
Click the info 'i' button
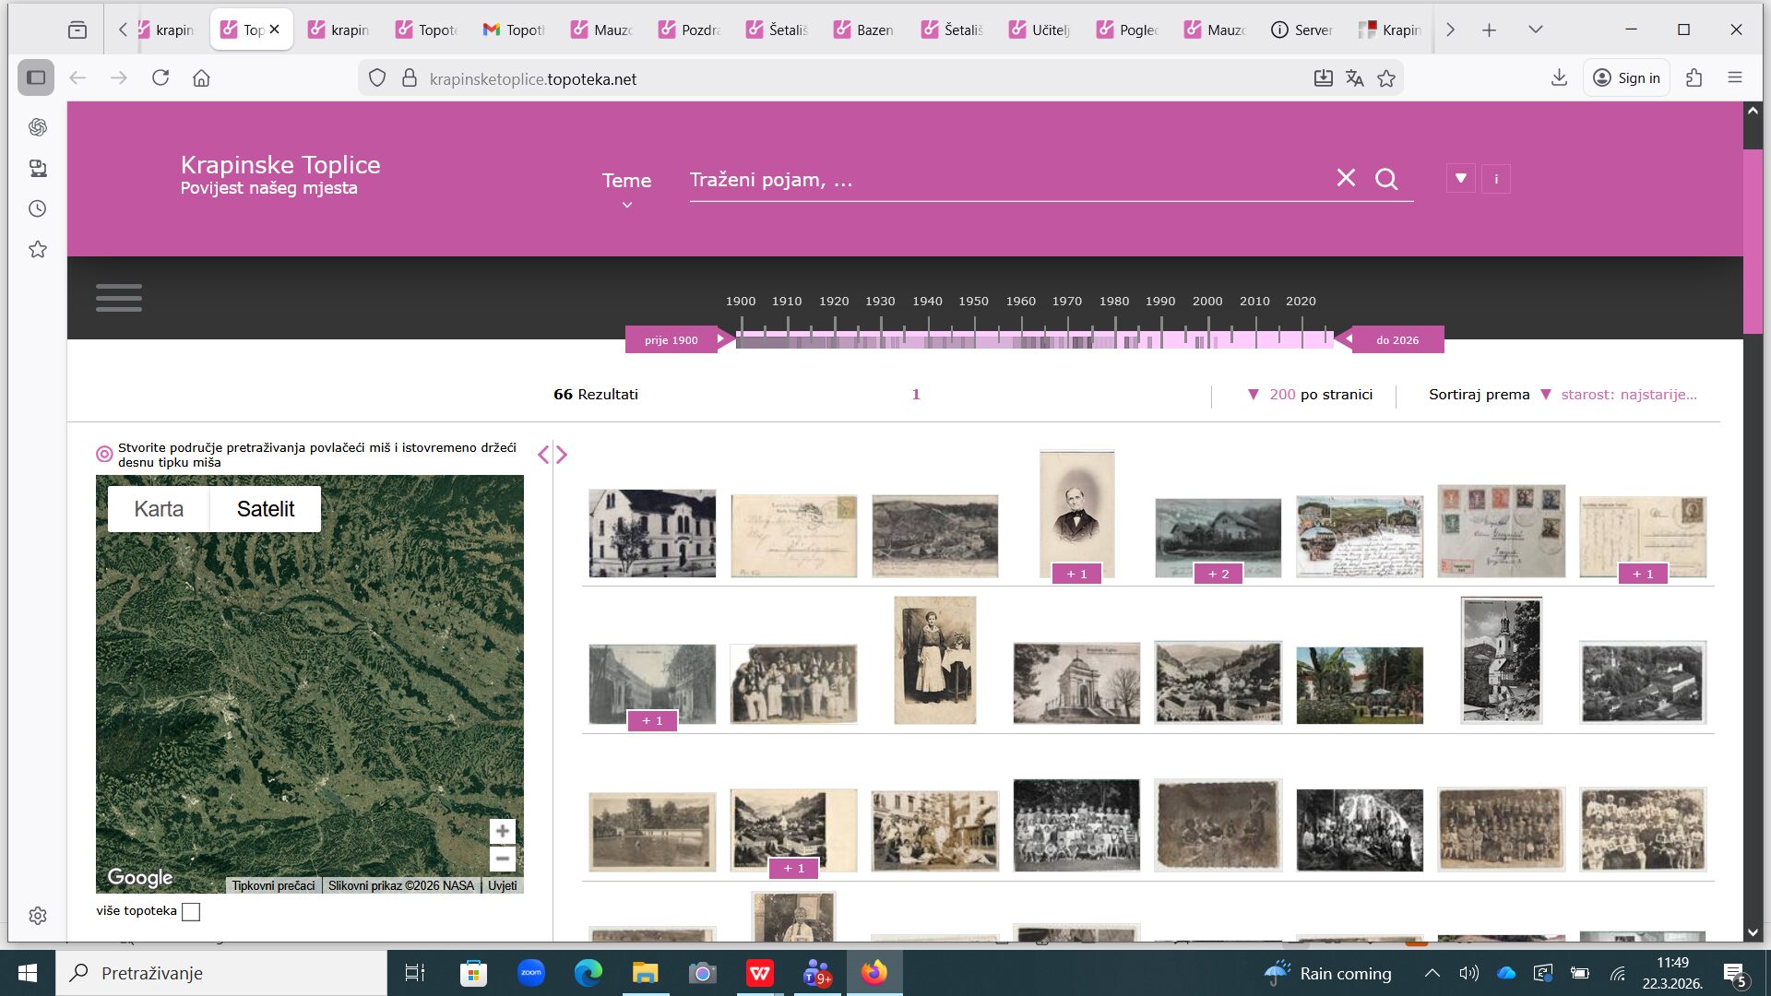pyautogui.click(x=1495, y=179)
